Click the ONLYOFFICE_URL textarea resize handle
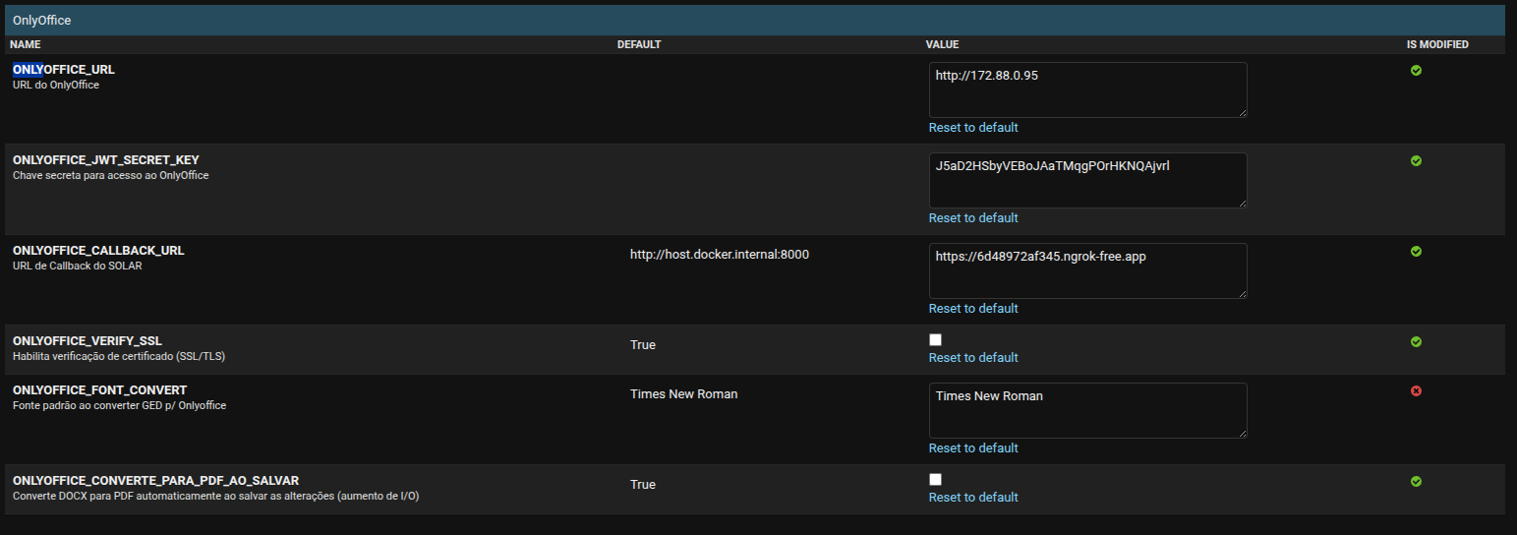This screenshot has width=1517, height=535. (1242, 112)
